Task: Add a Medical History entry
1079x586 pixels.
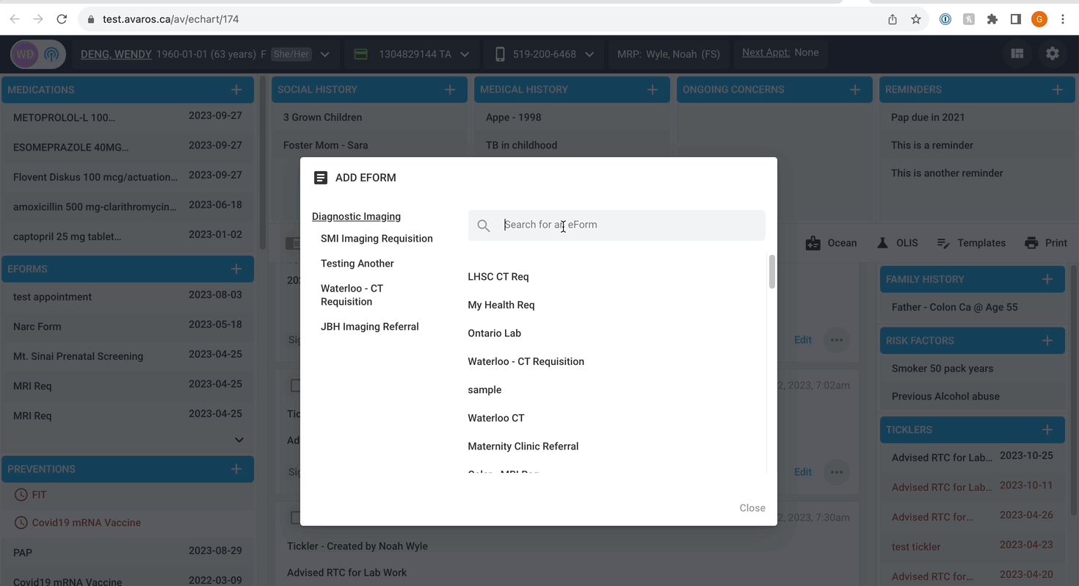Action: pos(653,90)
